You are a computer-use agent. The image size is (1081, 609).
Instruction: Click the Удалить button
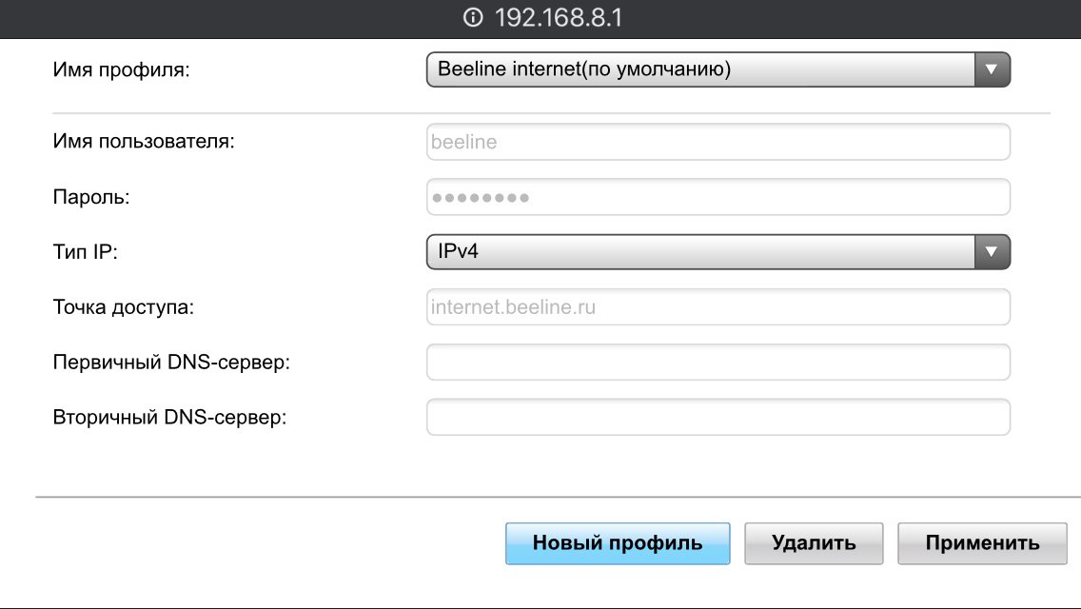814,543
